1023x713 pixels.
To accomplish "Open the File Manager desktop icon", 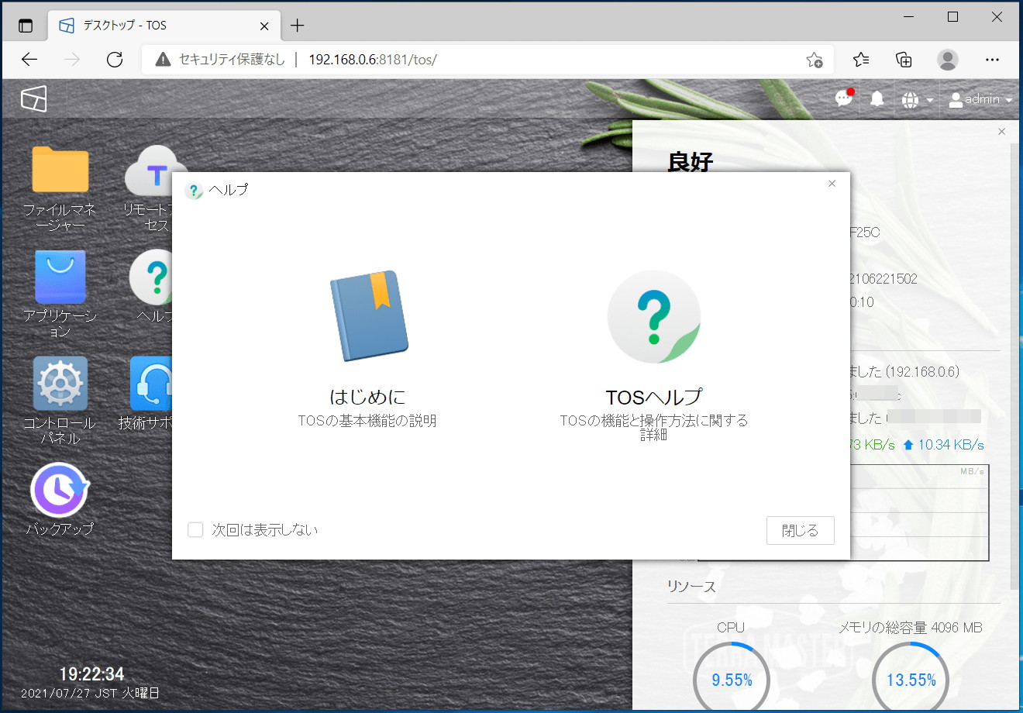I will click(x=60, y=169).
